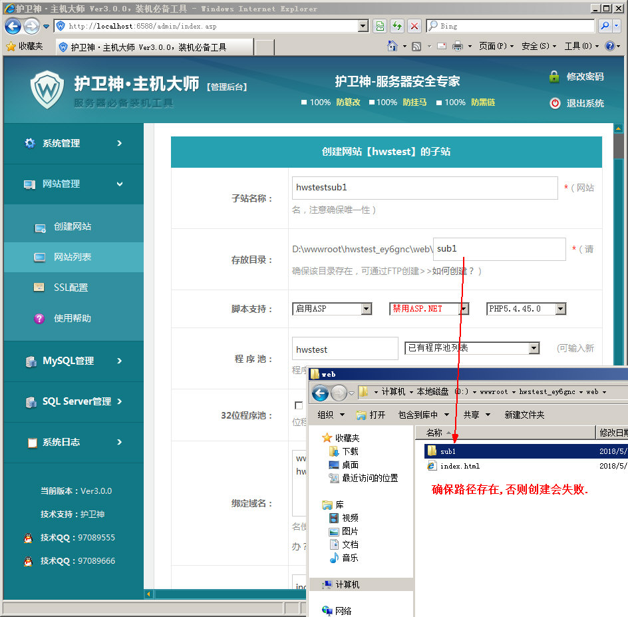Click the IE refresh icon
Screen dimensions: 628x617
pos(397,26)
